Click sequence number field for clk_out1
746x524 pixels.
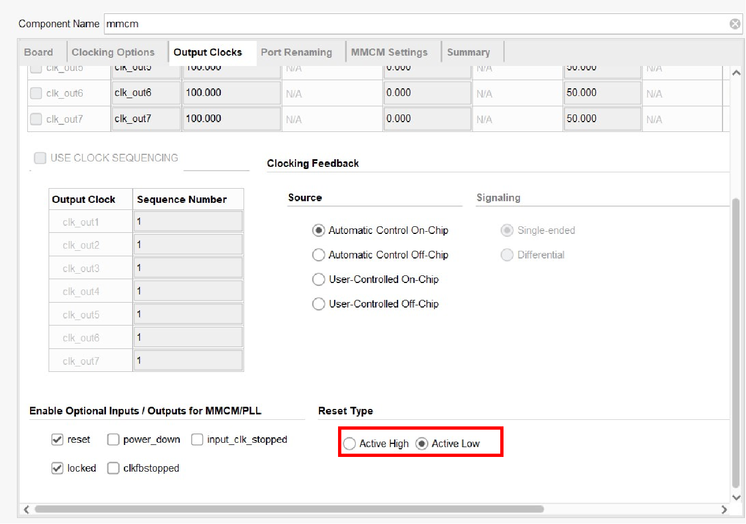click(x=188, y=221)
